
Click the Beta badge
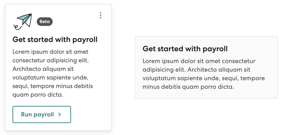pos(45,21)
